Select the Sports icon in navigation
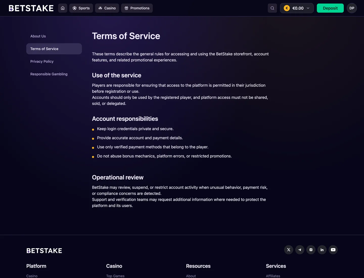 [74, 8]
